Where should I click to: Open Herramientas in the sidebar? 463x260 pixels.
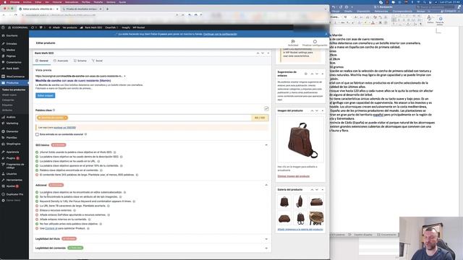14,180
